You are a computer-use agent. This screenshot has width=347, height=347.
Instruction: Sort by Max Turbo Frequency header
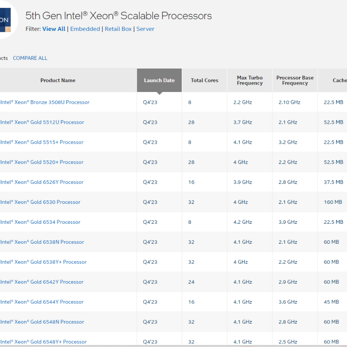point(249,80)
